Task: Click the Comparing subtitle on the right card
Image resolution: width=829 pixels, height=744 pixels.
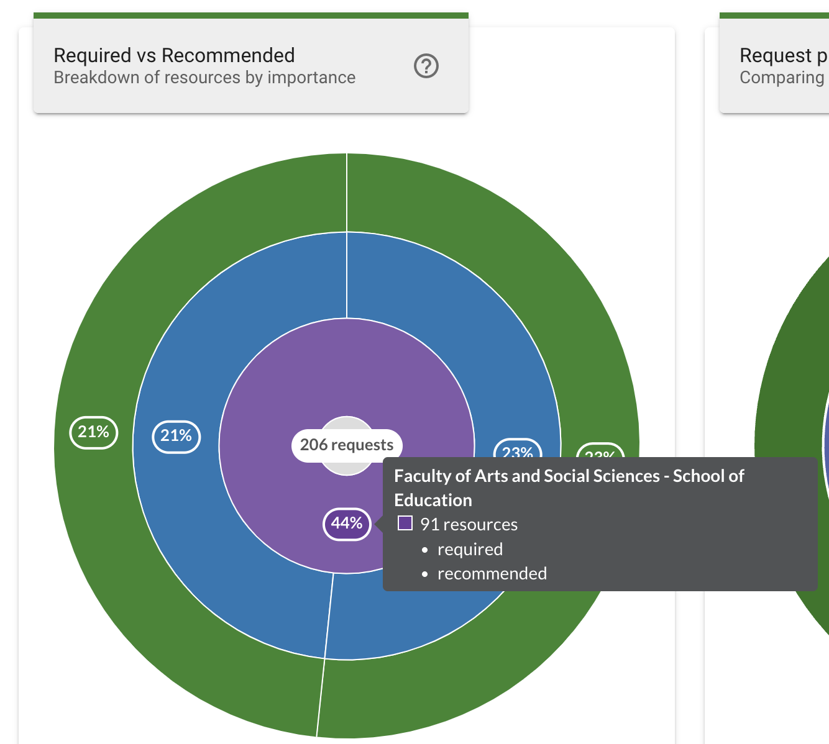Action: (x=783, y=77)
